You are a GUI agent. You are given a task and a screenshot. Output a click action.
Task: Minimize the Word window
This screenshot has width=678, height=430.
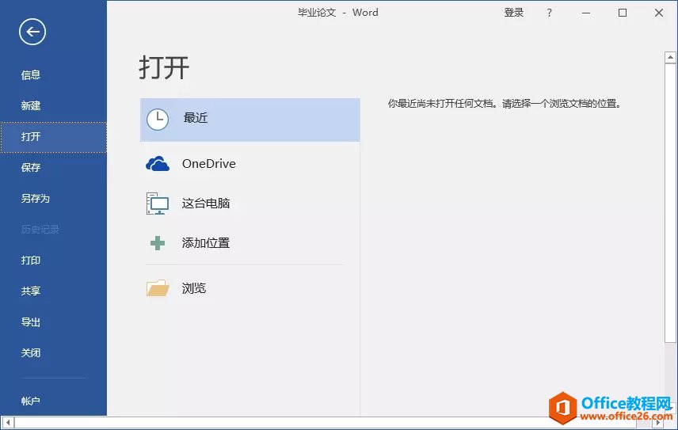point(586,13)
